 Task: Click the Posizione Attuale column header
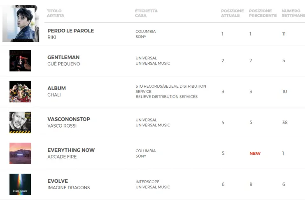pos(232,13)
